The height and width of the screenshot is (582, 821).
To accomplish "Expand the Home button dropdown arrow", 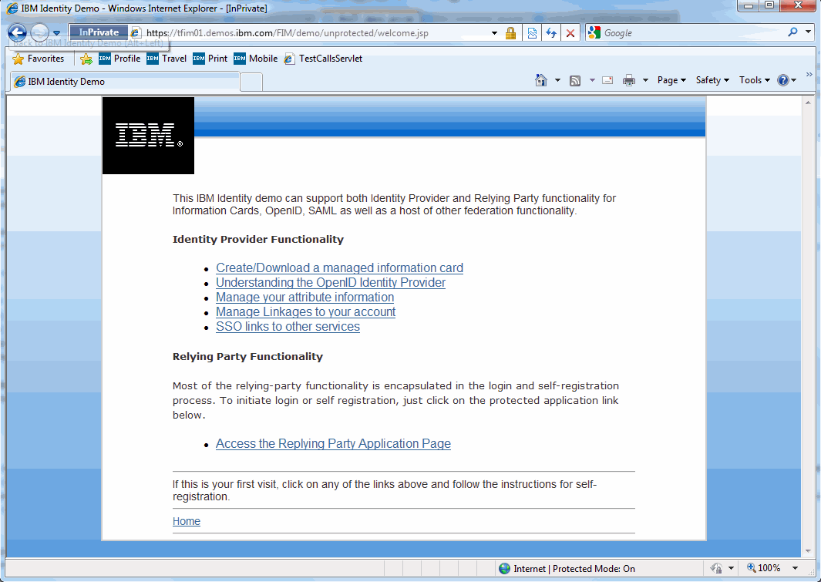I will tap(557, 80).
